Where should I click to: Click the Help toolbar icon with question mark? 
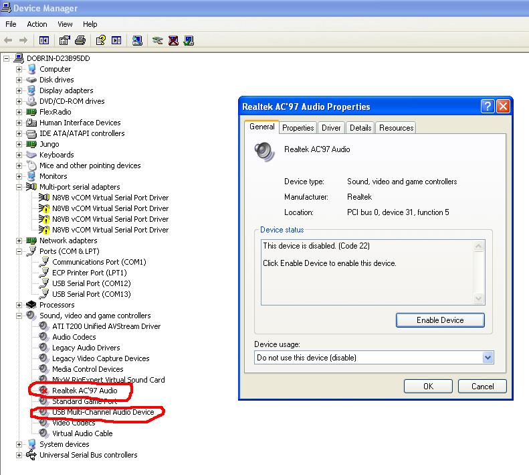click(100, 41)
